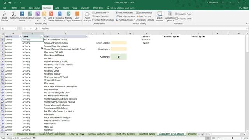Open the Season column filter dropdown

tap(20, 37)
